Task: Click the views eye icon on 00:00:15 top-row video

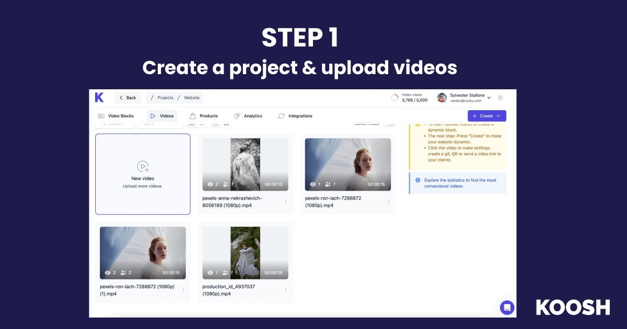Action: 313,184
